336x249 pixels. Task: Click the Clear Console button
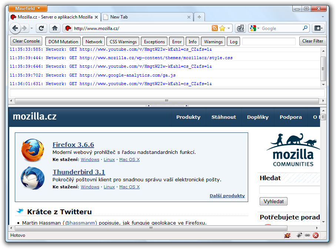tap(26, 41)
